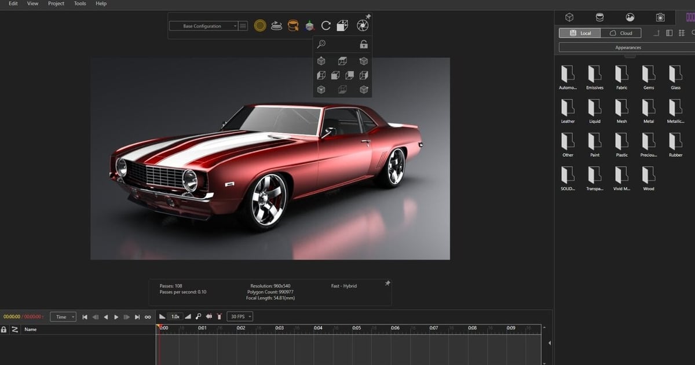This screenshot has height=365, width=695.
Task: Open the Project menu
Action: pos(56,3)
